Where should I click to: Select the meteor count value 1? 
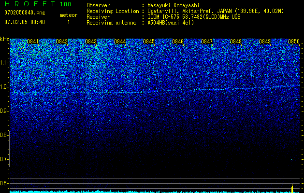69,22
